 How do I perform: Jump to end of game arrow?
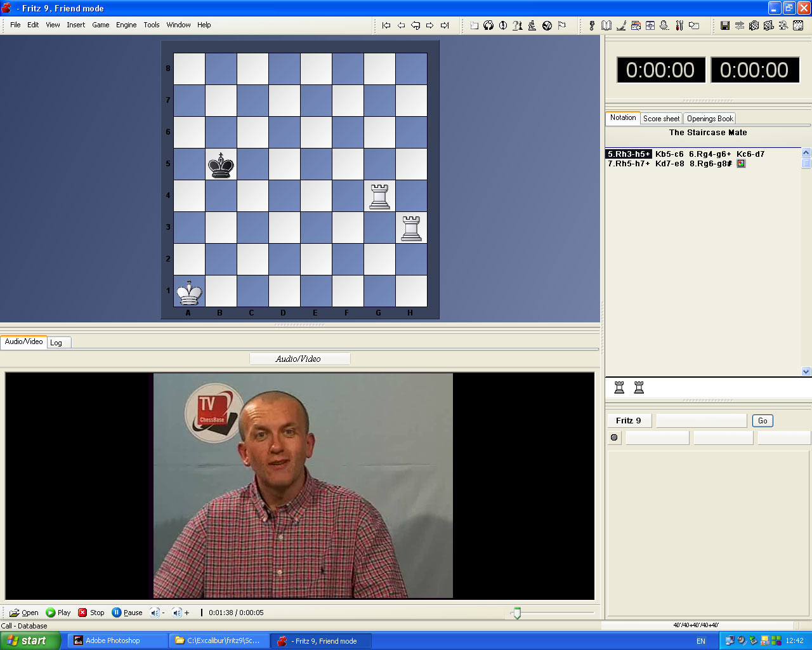click(x=445, y=25)
